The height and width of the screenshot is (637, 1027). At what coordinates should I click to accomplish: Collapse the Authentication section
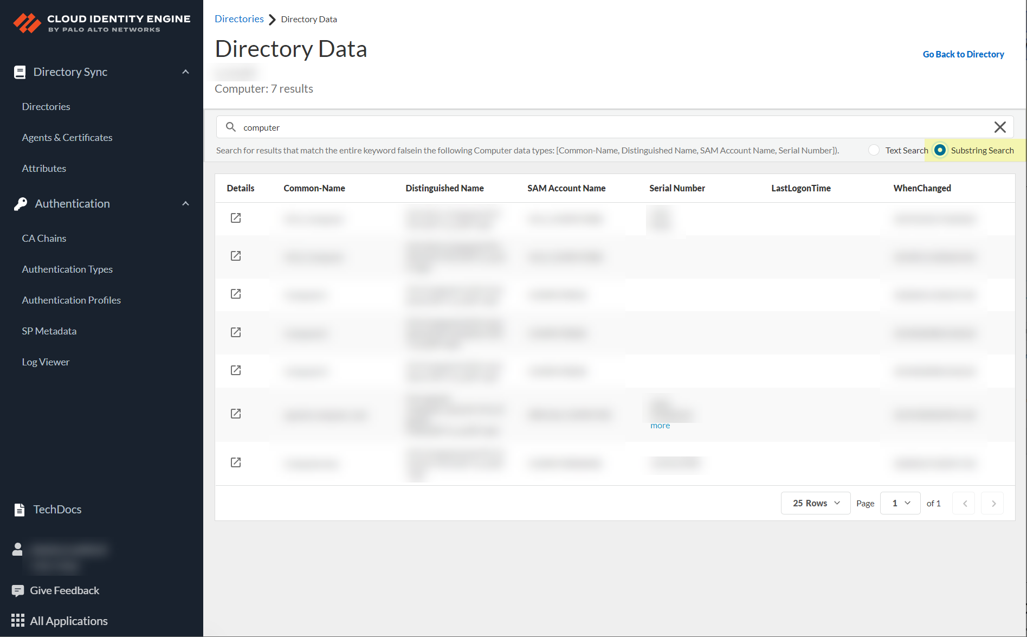(186, 204)
